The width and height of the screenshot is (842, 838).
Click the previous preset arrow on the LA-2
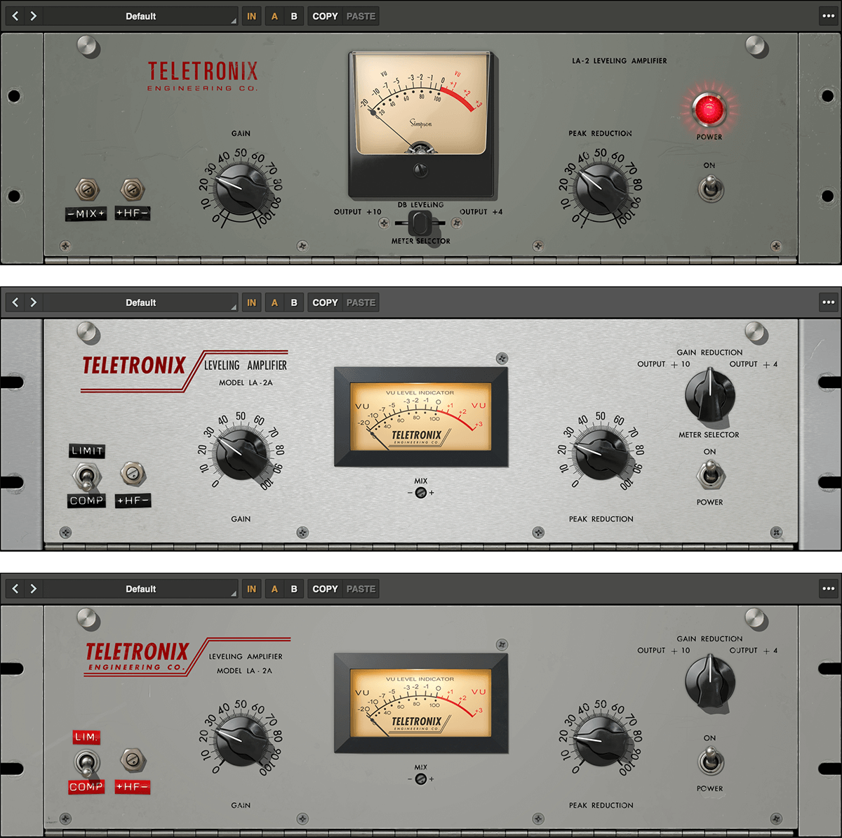coord(14,15)
